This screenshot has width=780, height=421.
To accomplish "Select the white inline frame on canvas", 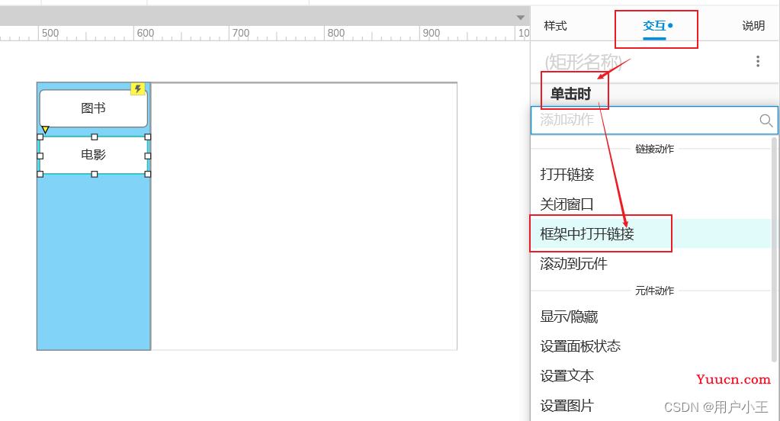I will pyautogui.click(x=304, y=216).
